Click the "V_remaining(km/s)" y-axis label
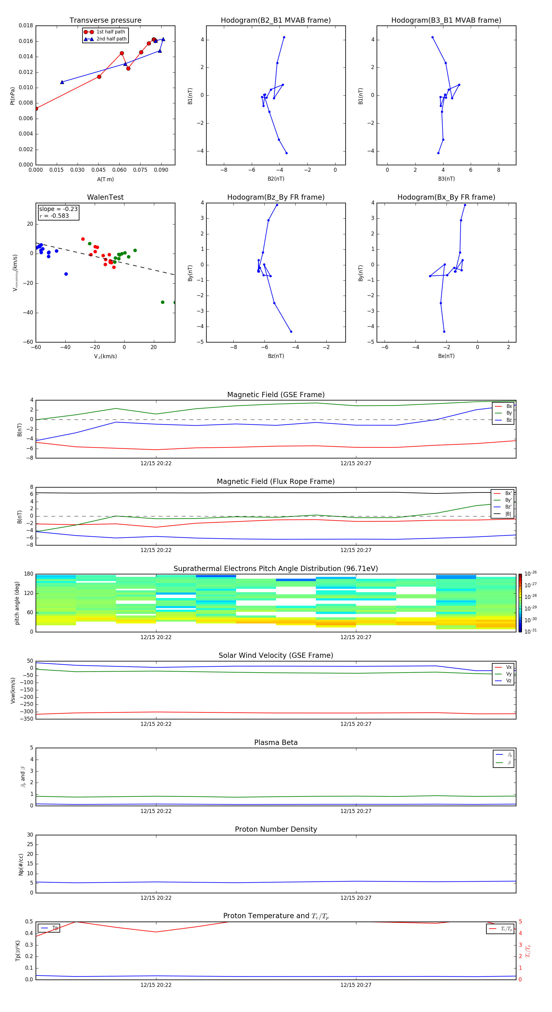Screen dimensions: 552x1012 pyautogui.click(x=15, y=273)
